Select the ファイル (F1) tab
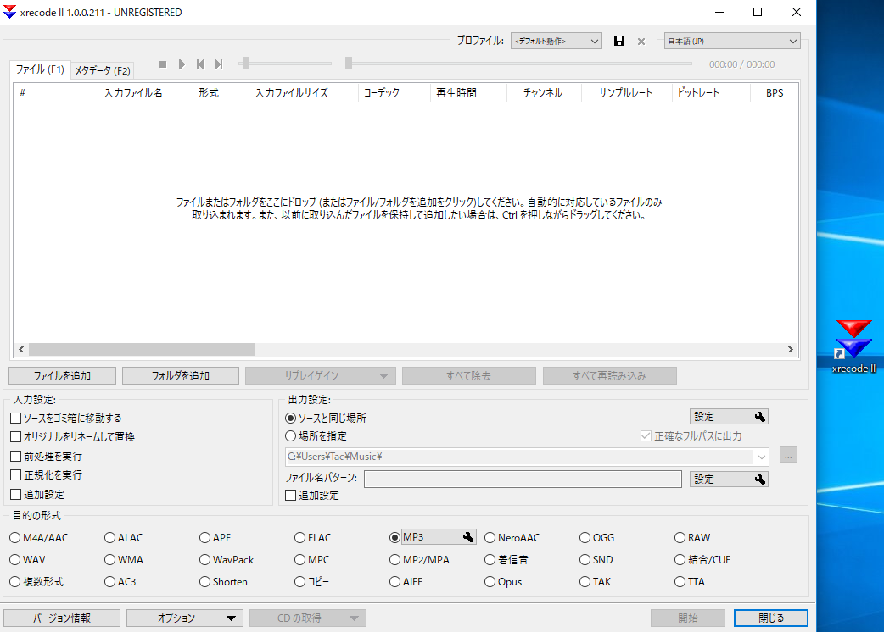The height and width of the screenshot is (632, 884). click(x=39, y=70)
